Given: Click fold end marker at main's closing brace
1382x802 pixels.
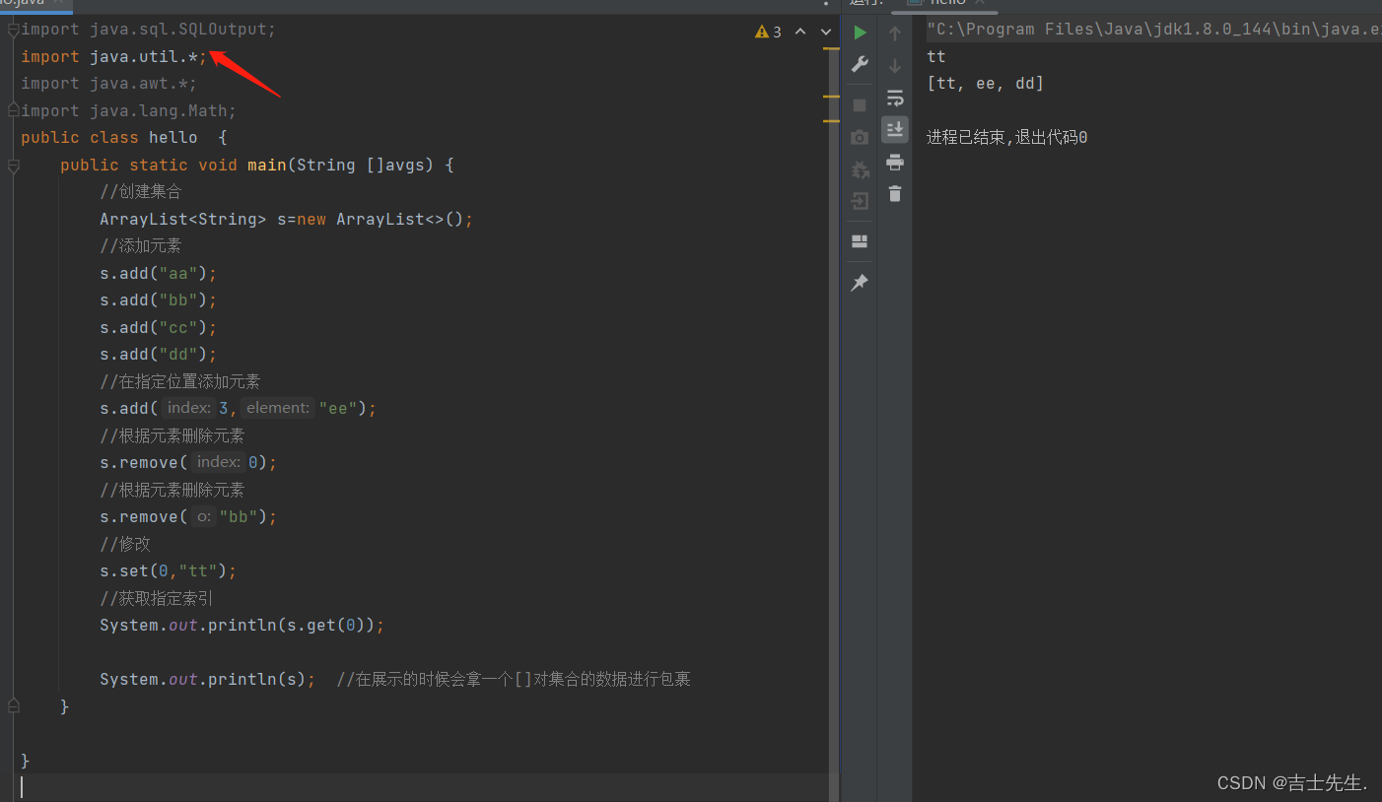Looking at the screenshot, I should 13,706.
